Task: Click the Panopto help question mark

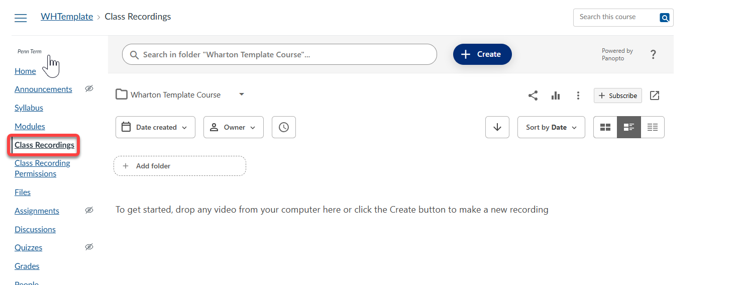Action: point(653,54)
